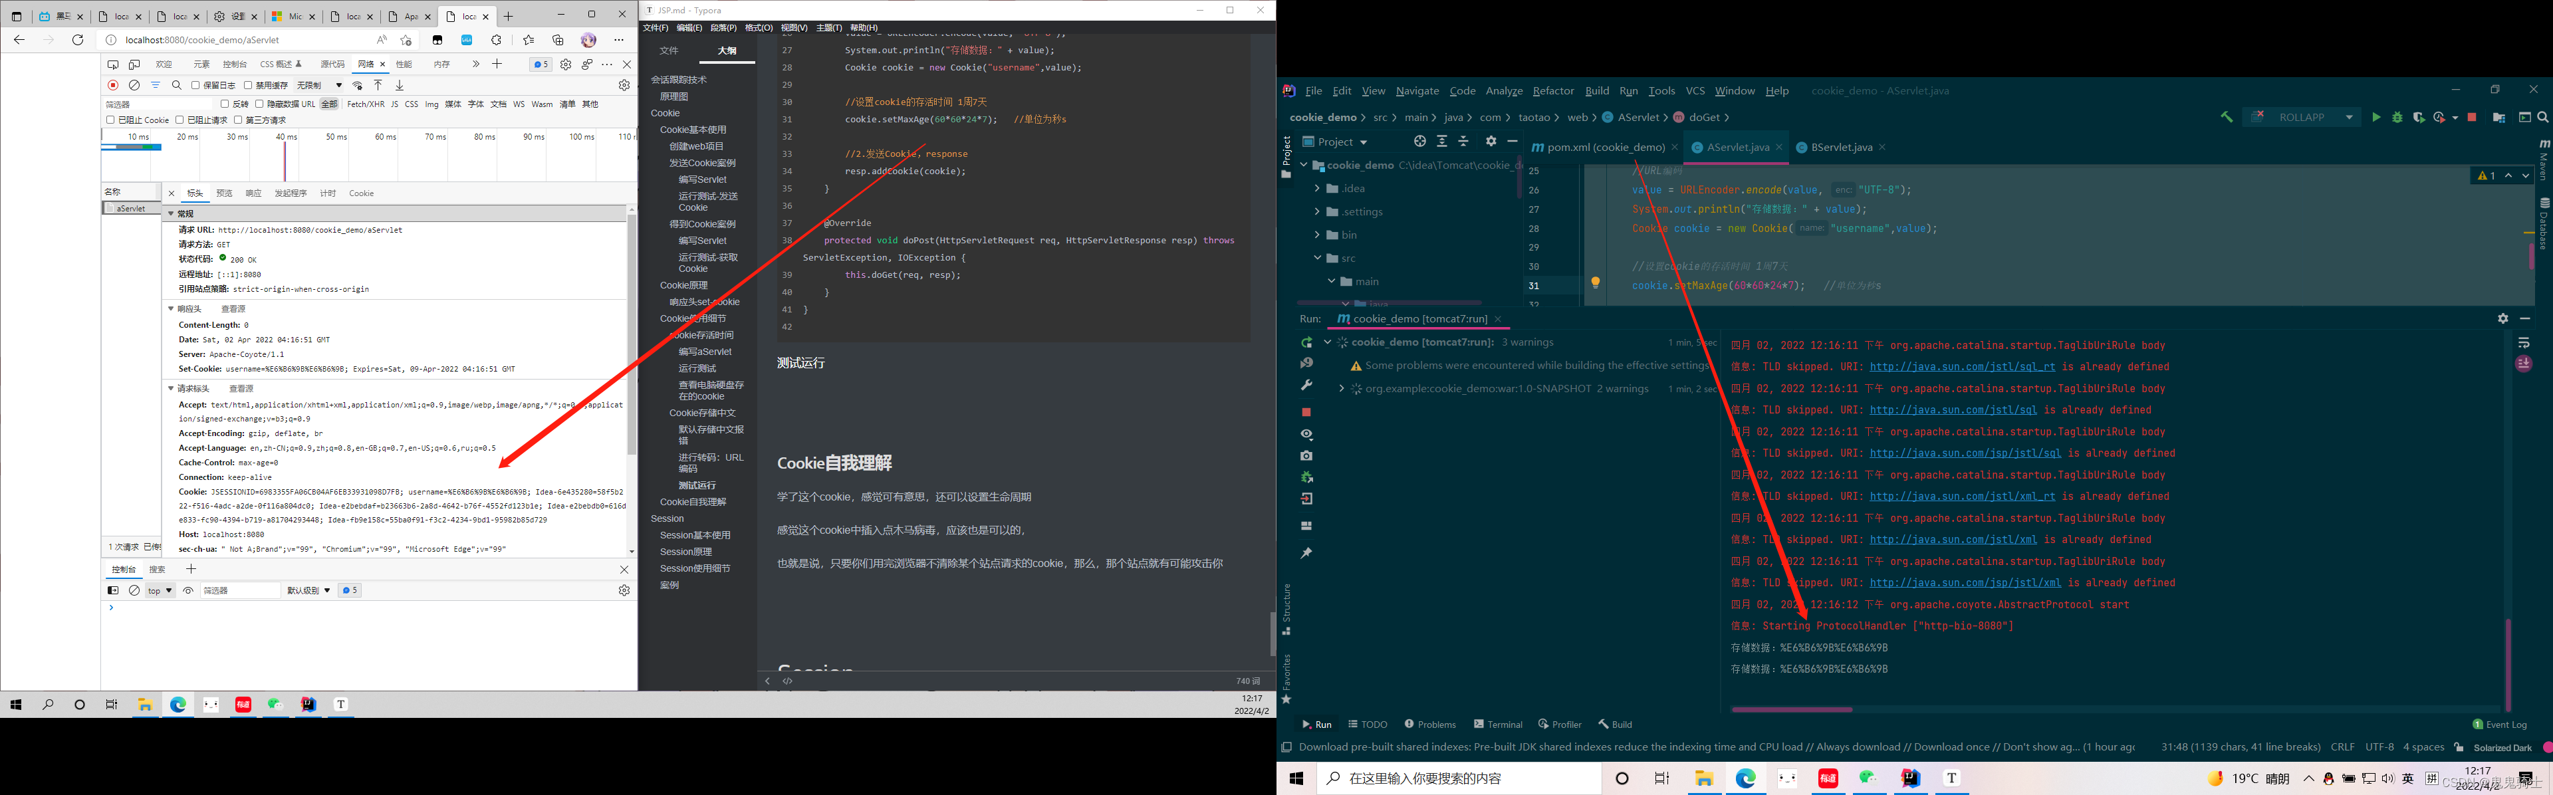Click the Fetch/XHR filter button

pyautogui.click(x=366, y=104)
